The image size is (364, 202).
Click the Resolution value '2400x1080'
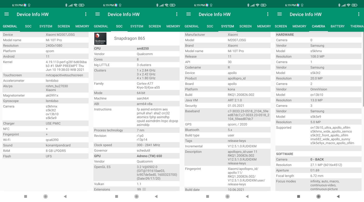[54, 46]
